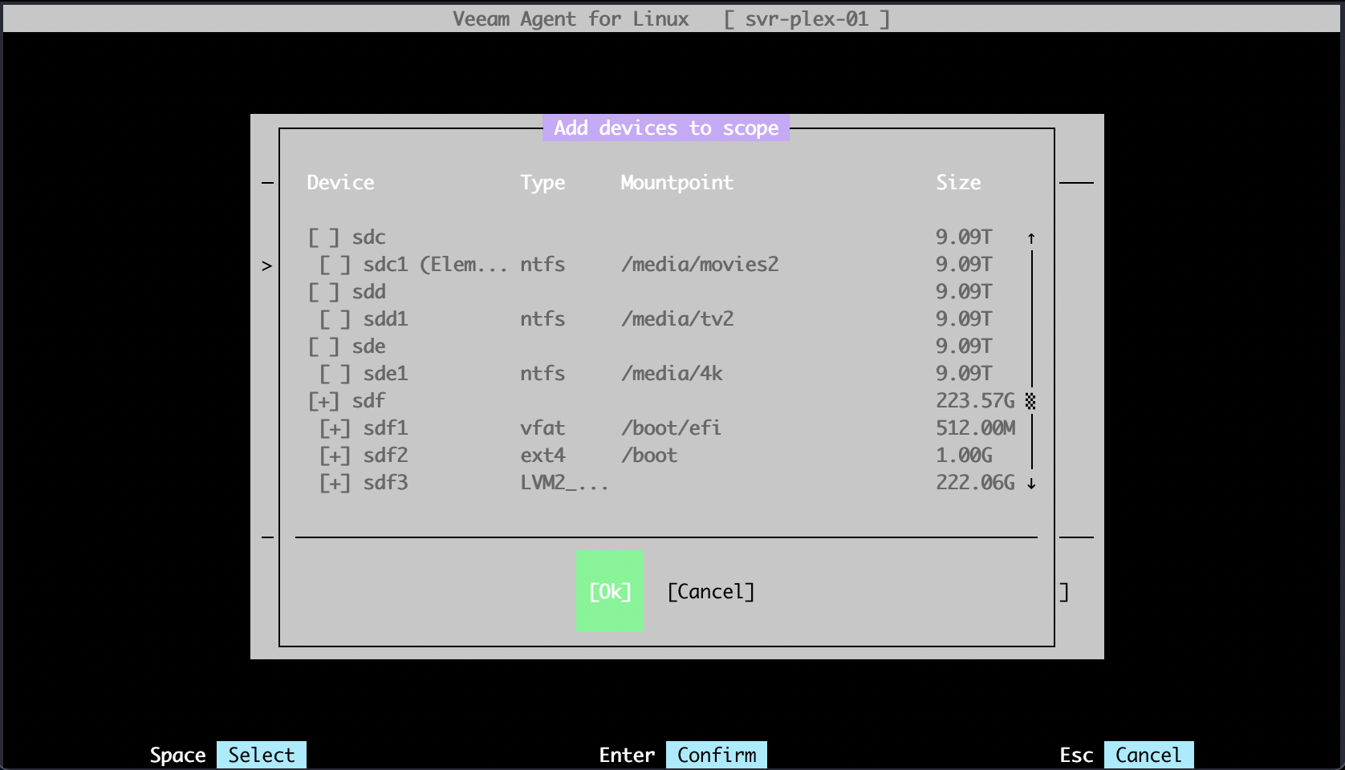Click the Device column header
This screenshot has width=1345, height=770.
340,183
